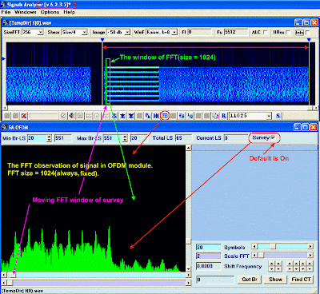Click the Symbols value field showing 20
Screen dimensions: 320x294
point(208,248)
